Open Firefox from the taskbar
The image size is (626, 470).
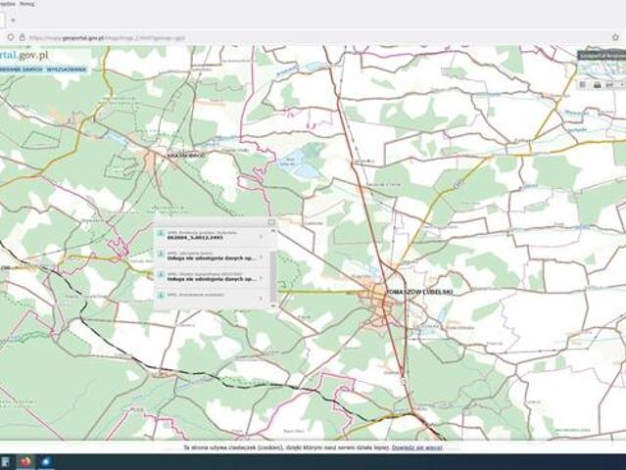25,460
